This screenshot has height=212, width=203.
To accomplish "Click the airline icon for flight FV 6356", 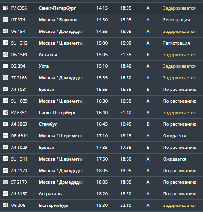I will [6, 8].
